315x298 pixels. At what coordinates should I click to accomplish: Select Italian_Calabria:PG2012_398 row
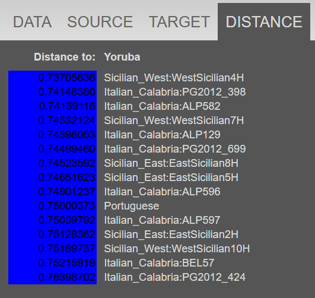pos(175,92)
